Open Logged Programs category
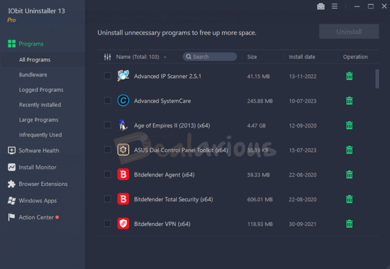Image resolution: width=390 pixels, height=269 pixels. tap(41, 90)
